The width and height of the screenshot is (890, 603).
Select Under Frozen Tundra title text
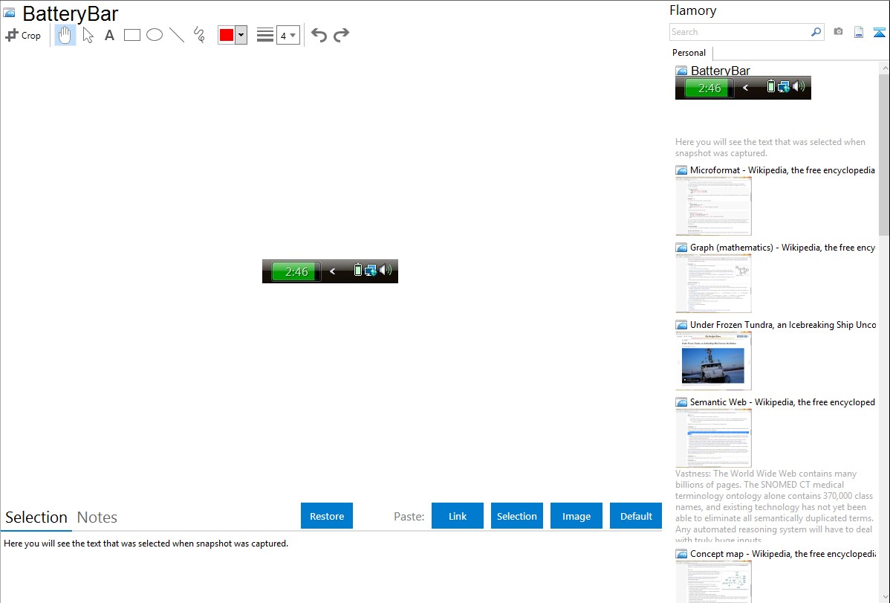click(783, 324)
